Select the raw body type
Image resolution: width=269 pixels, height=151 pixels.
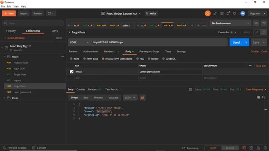(x=137, y=59)
